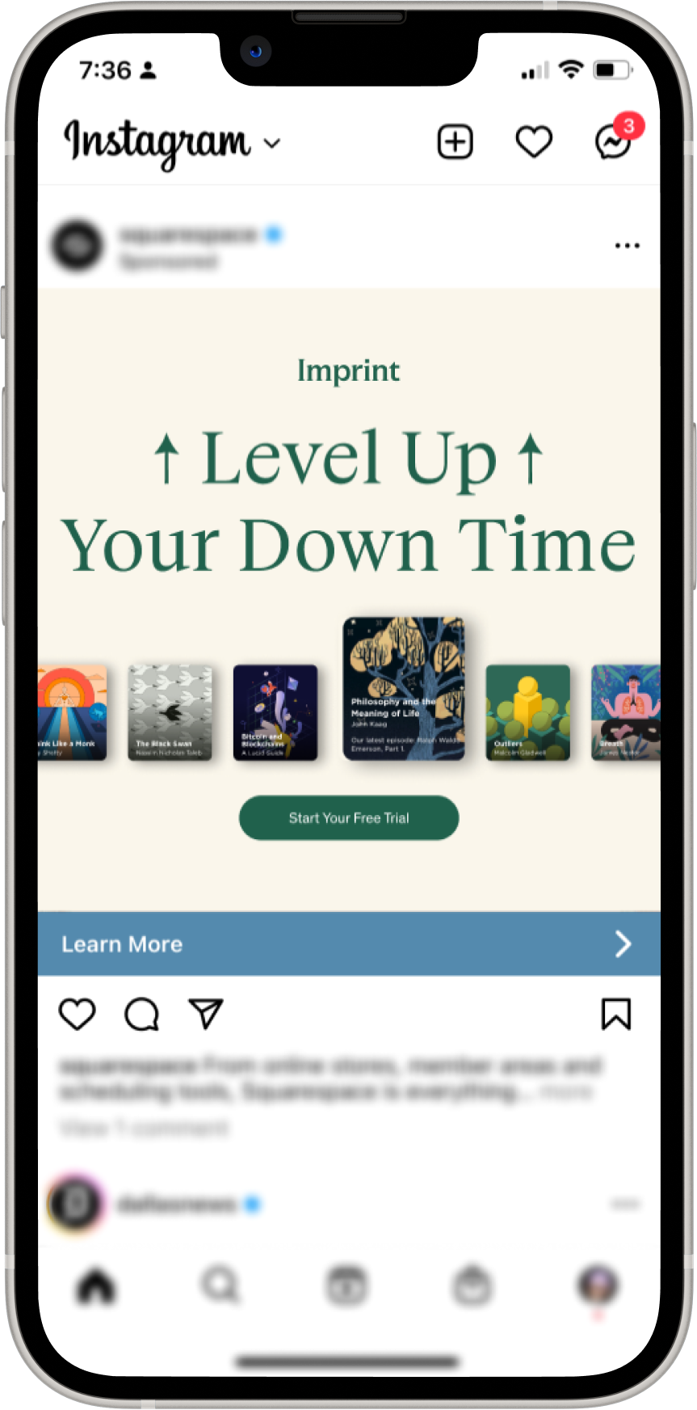The height and width of the screenshot is (1410, 697).
Task: Expand the Instagram feed dropdown chevron
Action: (x=273, y=144)
